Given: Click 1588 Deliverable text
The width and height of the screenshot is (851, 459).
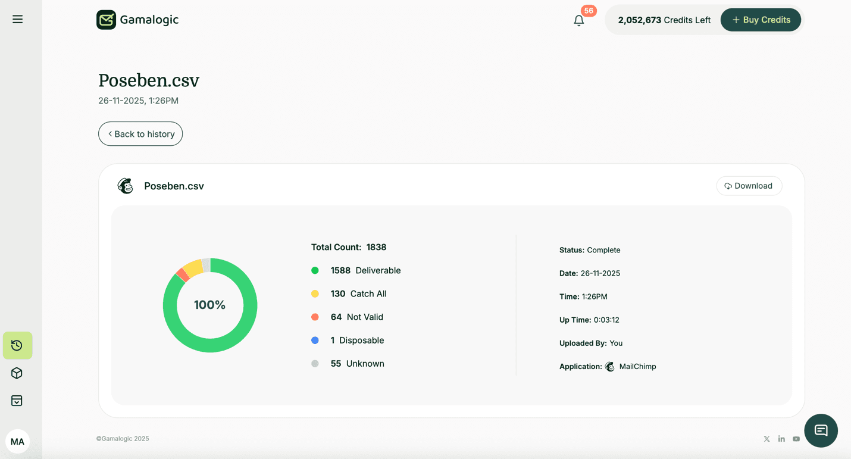Looking at the screenshot, I should coord(365,270).
